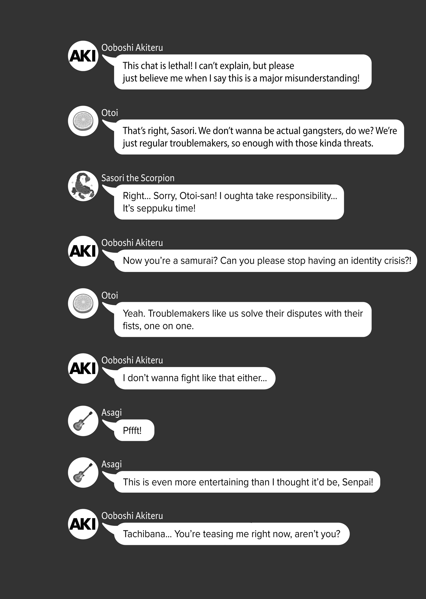Click the 'I don't wanna fight like that' bubble

coord(195,378)
